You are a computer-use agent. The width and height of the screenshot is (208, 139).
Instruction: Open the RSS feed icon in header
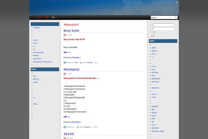coord(176,2)
